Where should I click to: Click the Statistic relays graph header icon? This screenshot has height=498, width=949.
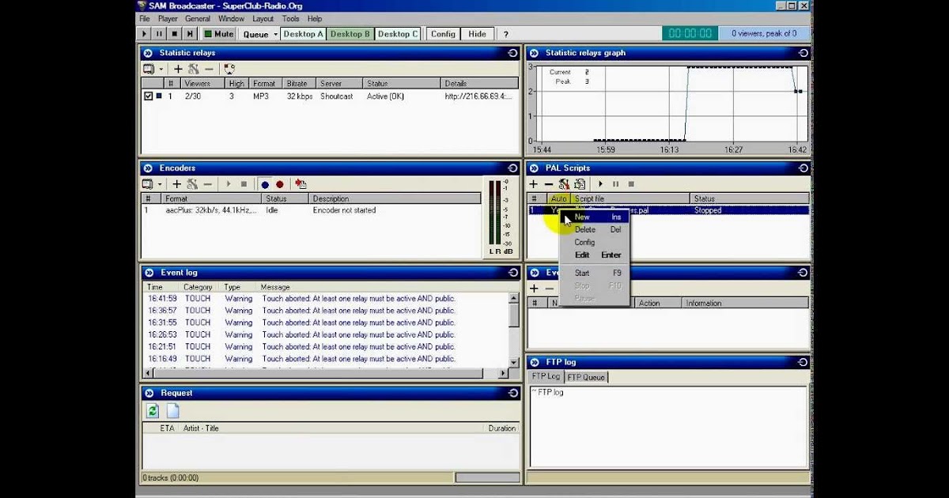[x=534, y=53]
